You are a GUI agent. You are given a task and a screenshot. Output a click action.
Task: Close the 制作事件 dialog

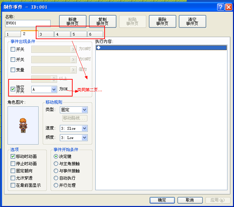(228, 7)
